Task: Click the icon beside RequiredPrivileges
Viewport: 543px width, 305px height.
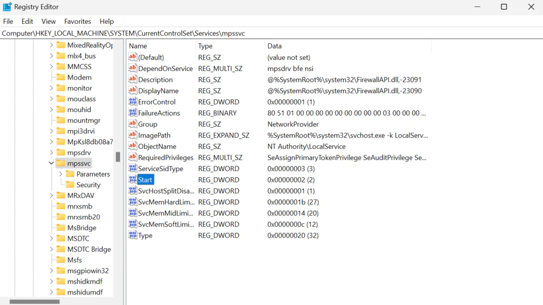Action: tap(132, 157)
